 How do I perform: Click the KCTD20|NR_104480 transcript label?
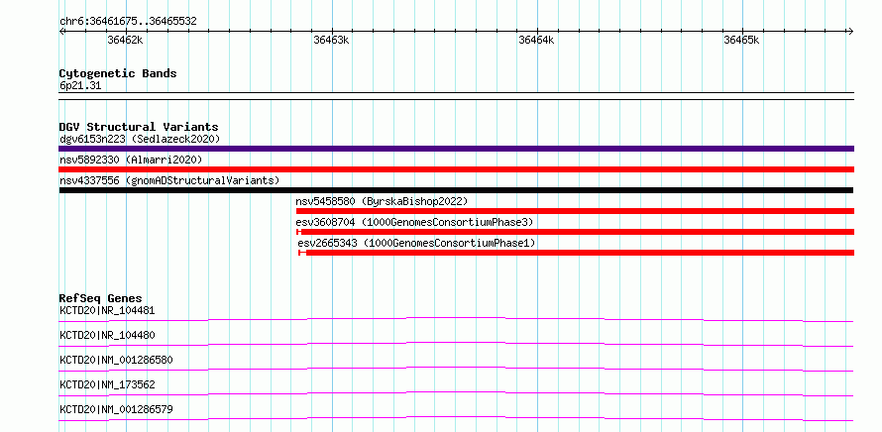[x=107, y=335]
